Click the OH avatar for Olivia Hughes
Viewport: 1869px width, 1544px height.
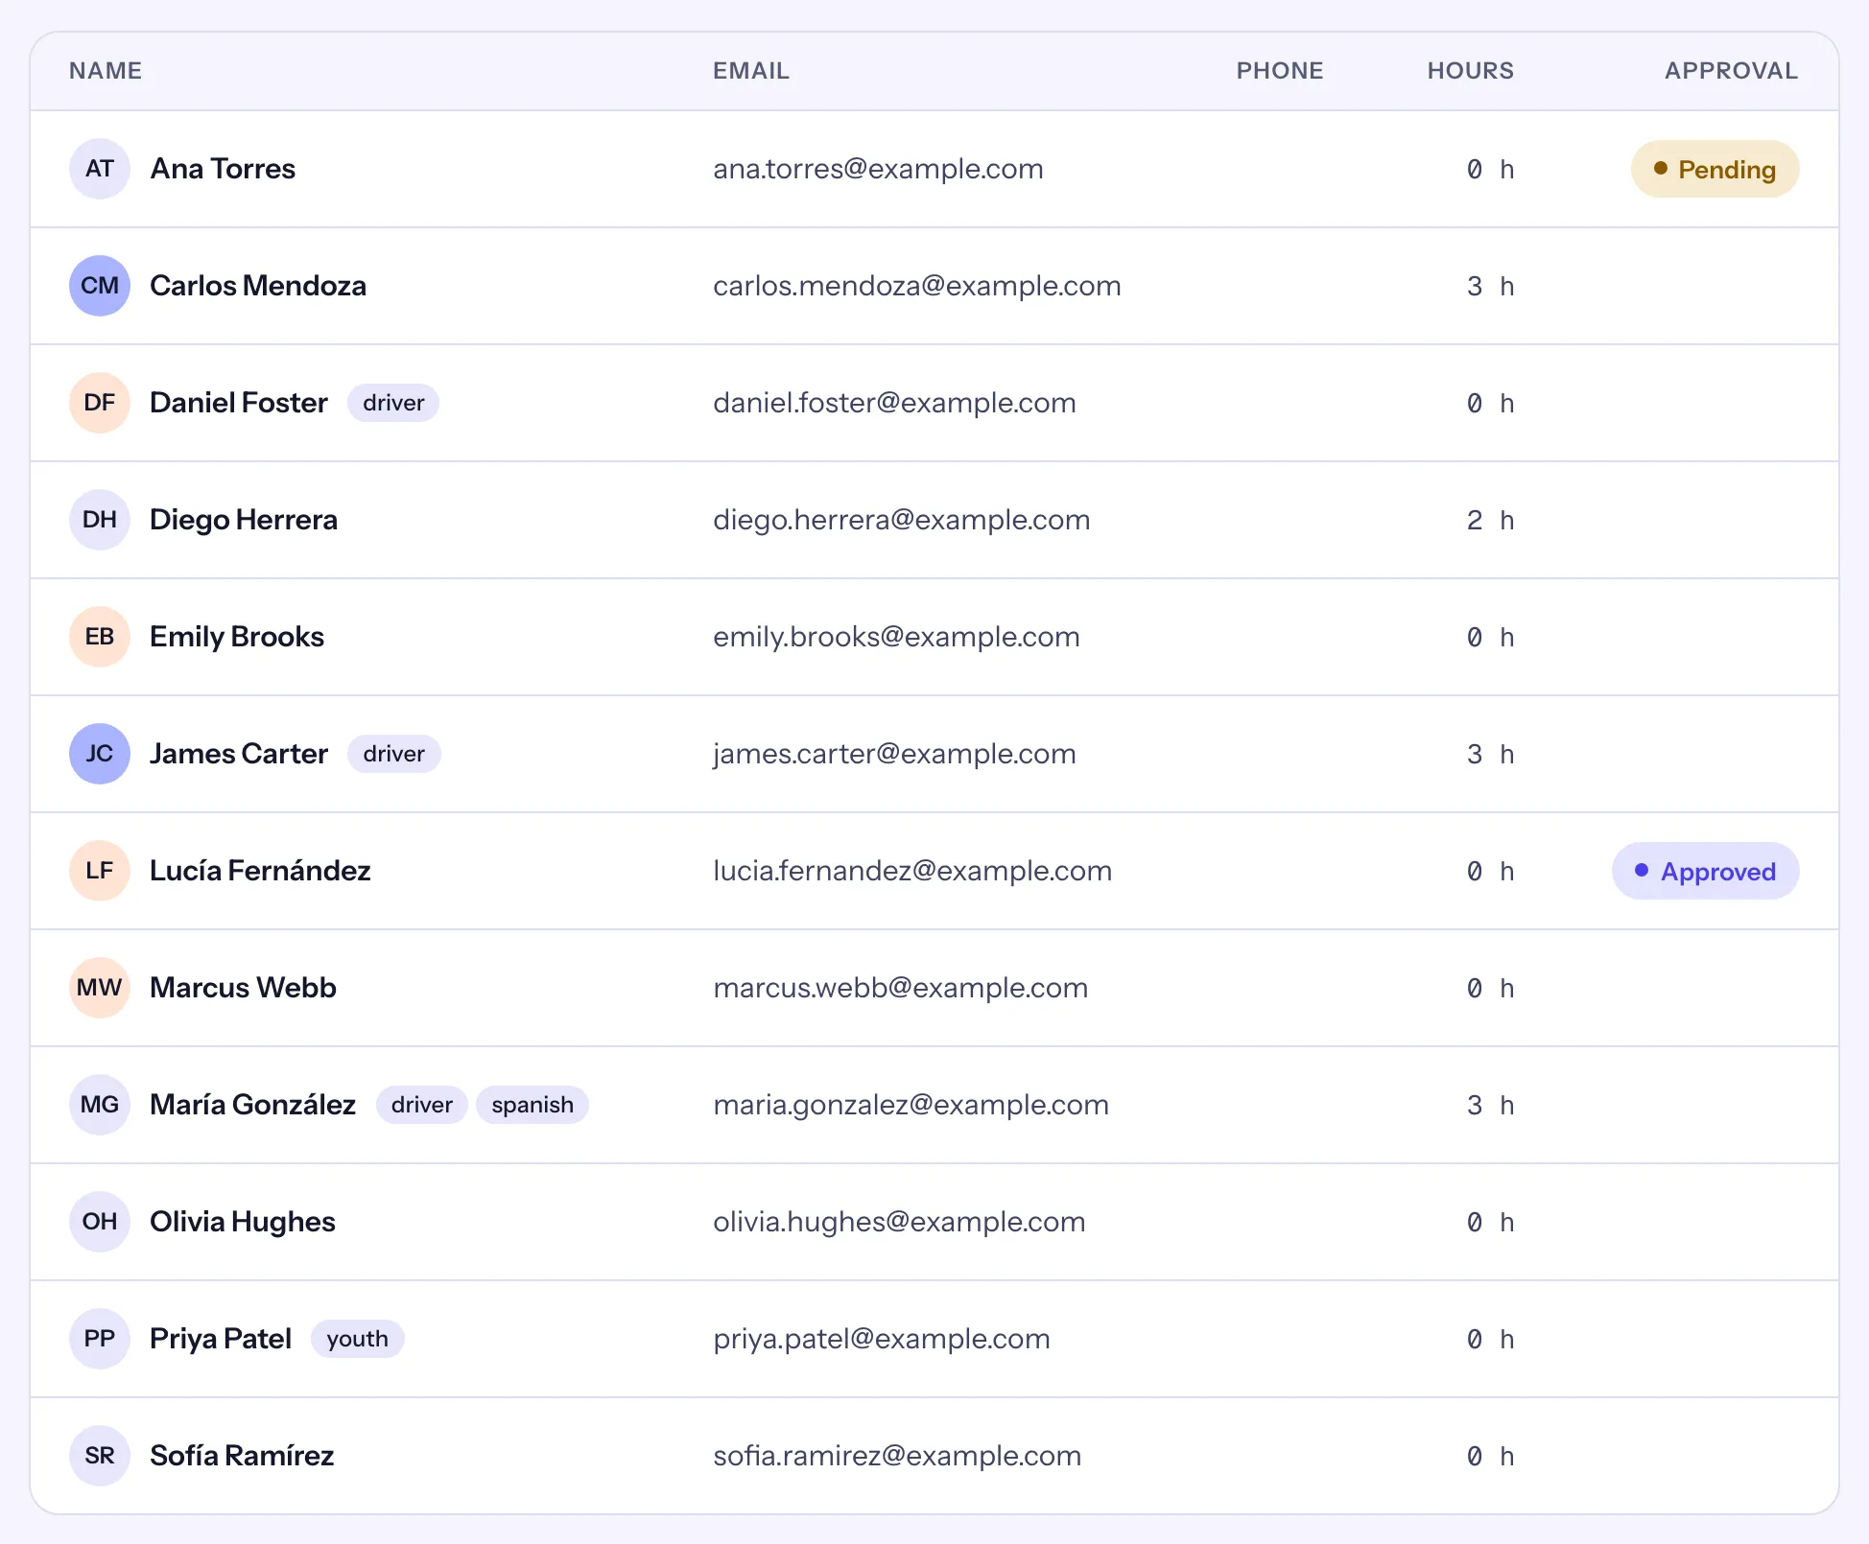[100, 1222]
